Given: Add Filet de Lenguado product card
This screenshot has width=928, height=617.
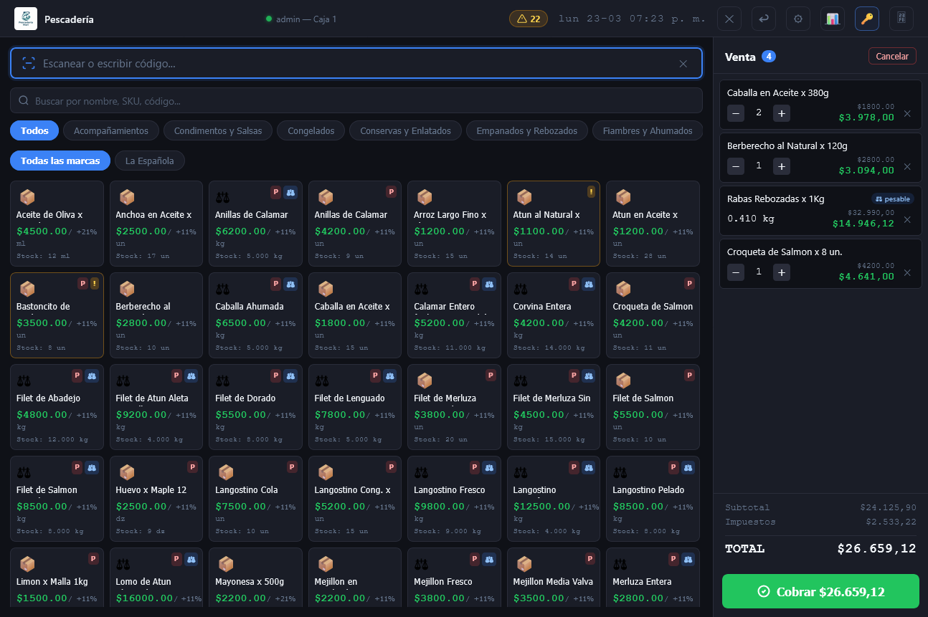Looking at the screenshot, I should point(355,406).
